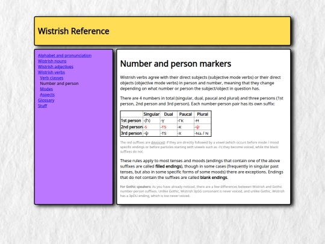Select the 'Paucal' column header

click(185, 114)
